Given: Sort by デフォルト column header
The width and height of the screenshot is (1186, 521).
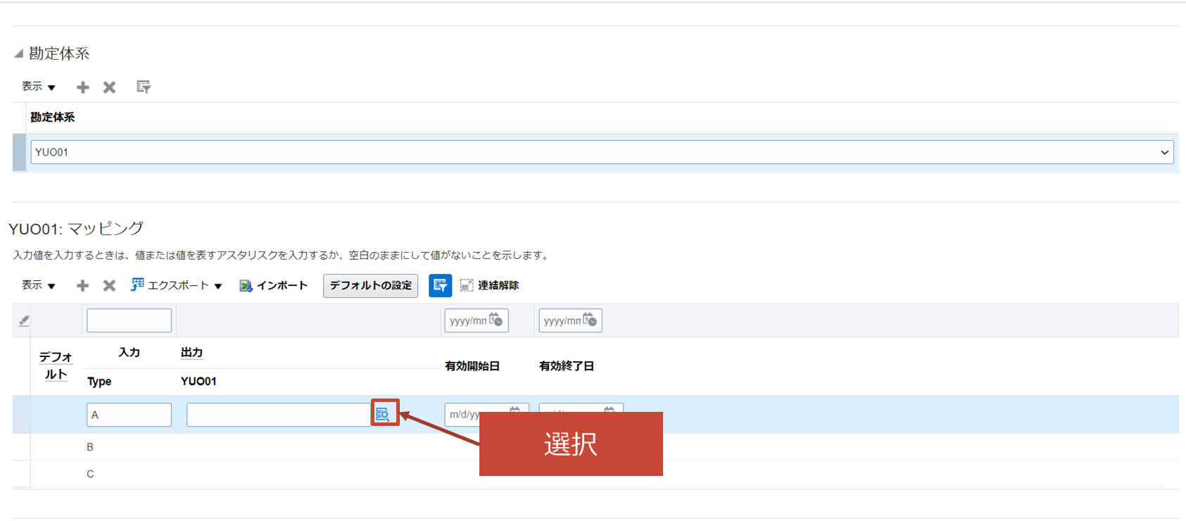Looking at the screenshot, I should 56,366.
